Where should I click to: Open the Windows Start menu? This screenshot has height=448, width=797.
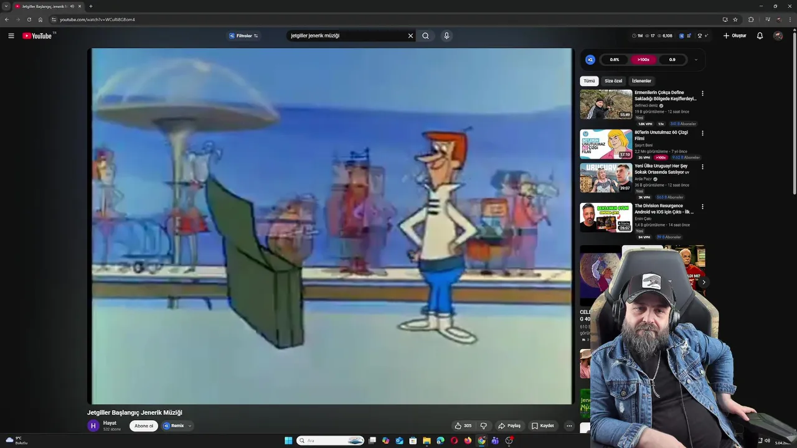pos(288,441)
